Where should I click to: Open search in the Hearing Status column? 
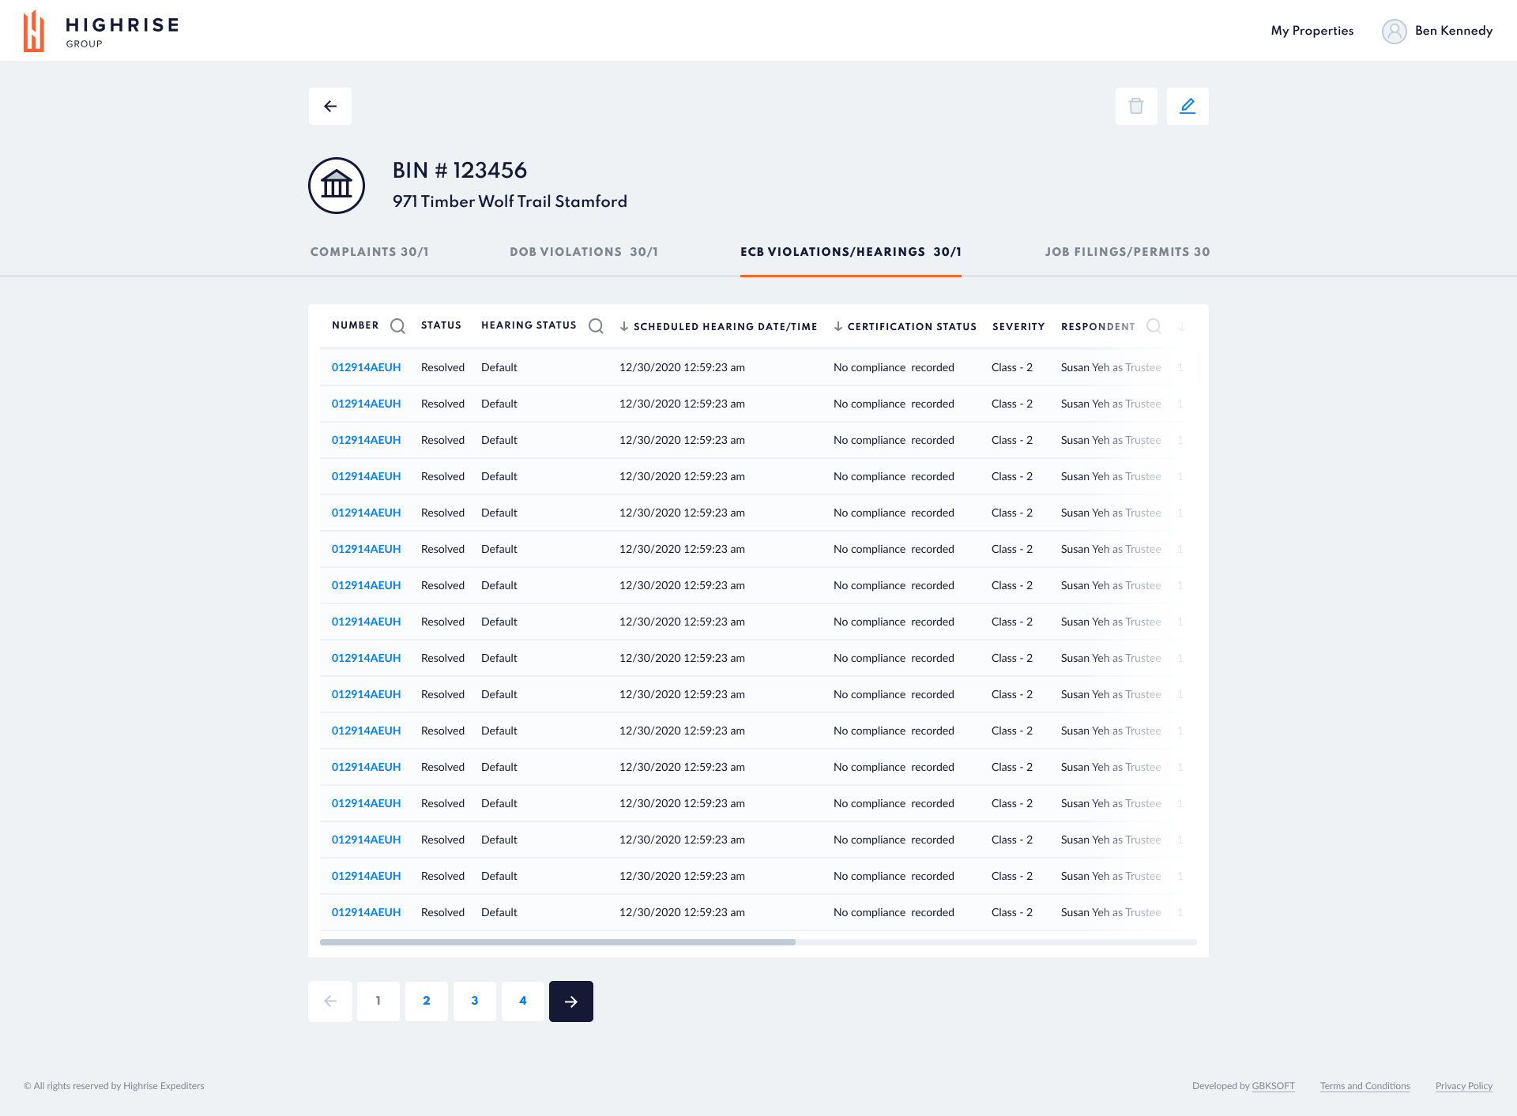(x=596, y=326)
